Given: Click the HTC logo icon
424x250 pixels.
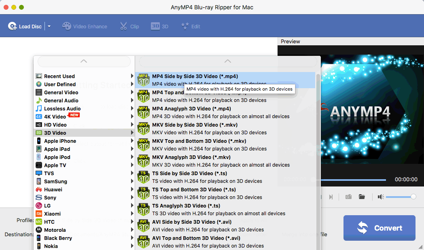Looking at the screenshot, I should (x=39, y=222).
